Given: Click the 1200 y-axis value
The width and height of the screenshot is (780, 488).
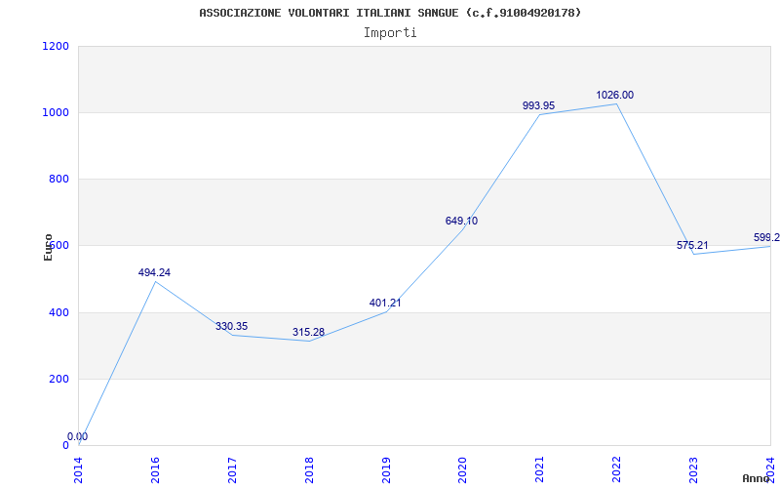Looking at the screenshot, I should coord(57,46).
